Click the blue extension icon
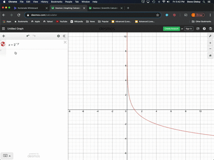This screenshot has height=160, width=214. coord(167,15)
